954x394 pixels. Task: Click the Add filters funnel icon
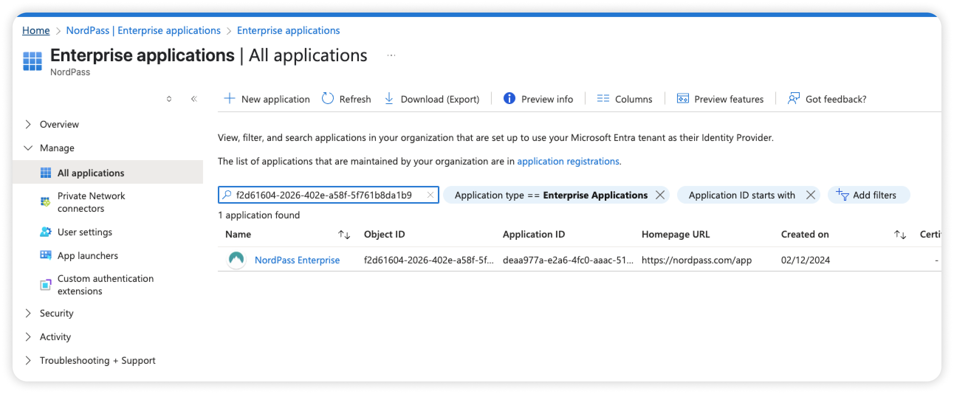[842, 194]
